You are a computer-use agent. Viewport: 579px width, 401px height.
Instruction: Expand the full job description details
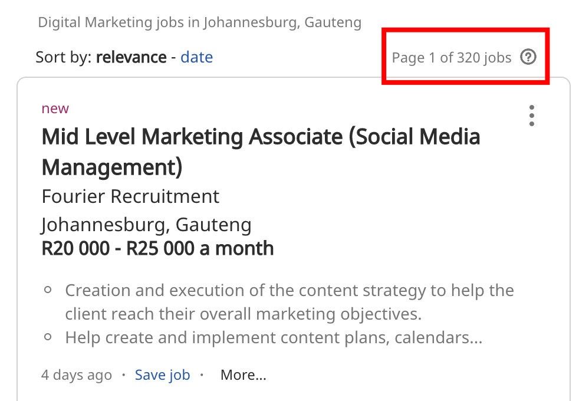tap(243, 374)
